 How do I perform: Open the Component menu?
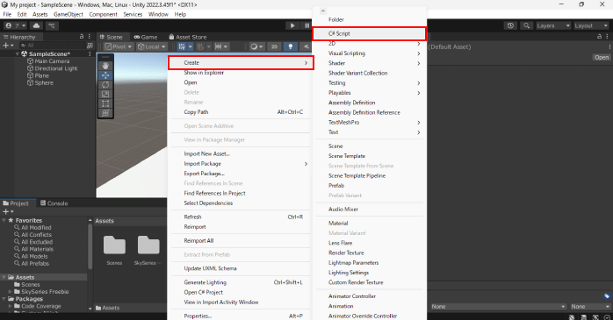click(x=104, y=14)
